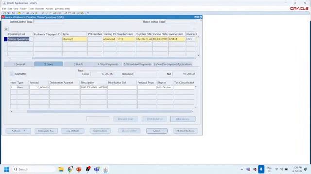Click the Edit Field toolbar icon
The width and height of the screenshot is (311, 174).
[x=65, y=13]
